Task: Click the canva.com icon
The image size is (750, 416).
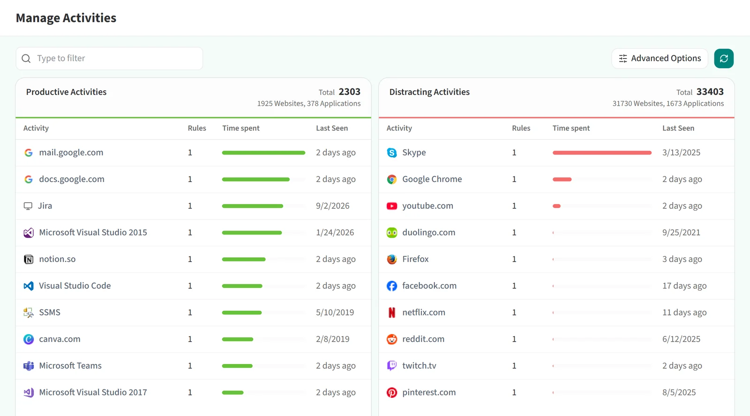Action: click(x=29, y=339)
